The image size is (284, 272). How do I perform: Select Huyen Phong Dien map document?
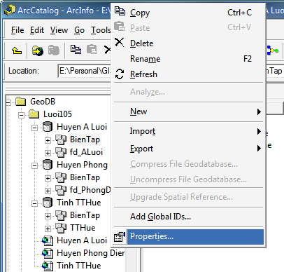pyautogui.click(x=90, y=253)
